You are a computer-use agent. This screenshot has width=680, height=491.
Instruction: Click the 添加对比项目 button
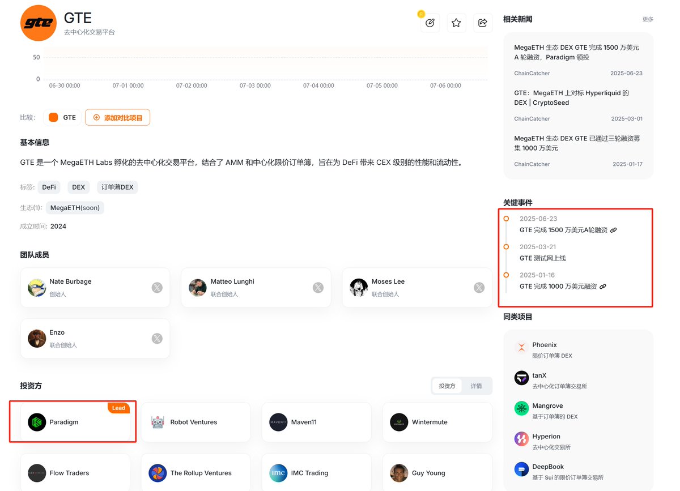tap(117, 118)
